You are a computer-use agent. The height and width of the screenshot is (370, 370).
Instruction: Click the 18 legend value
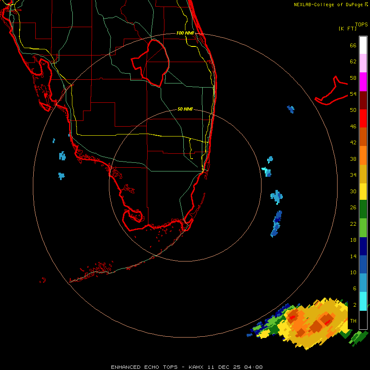[353, 240]
